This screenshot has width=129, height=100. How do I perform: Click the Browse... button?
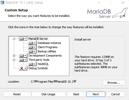[x=114, y=83]
